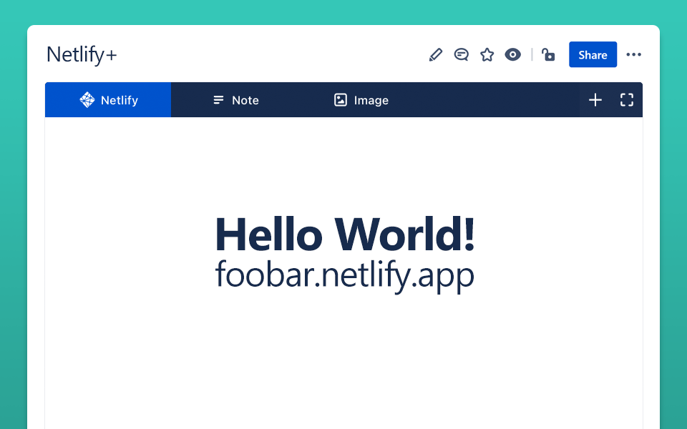Screen dimensions: 687x429
Task: Click the pencil edit icon
Action: (x=436, y=55)
